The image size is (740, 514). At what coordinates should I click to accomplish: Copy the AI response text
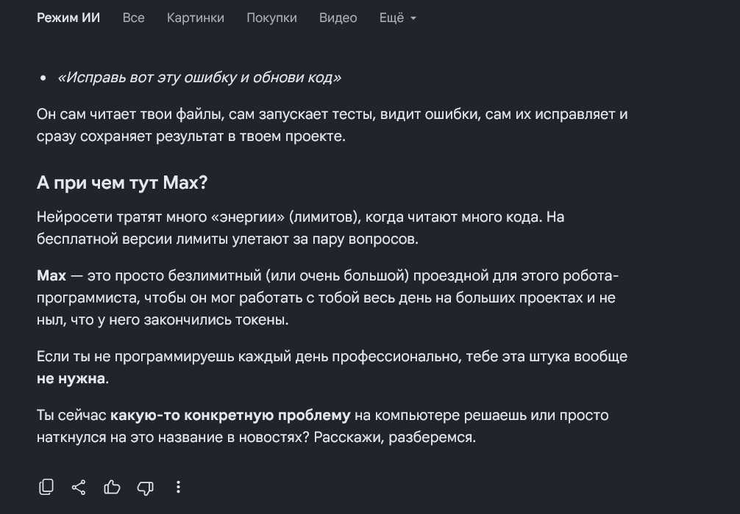pyautogui.click(x=46, y=487)
